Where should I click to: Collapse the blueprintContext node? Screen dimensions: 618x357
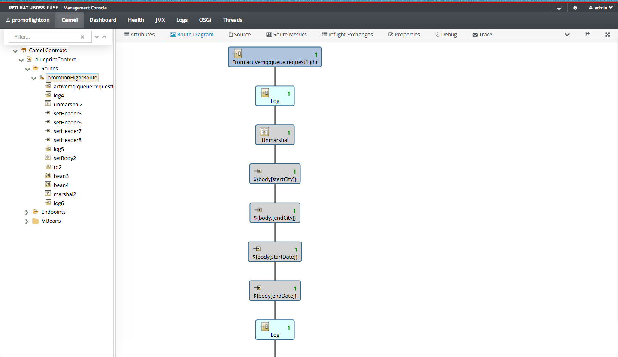pos(21,60)
